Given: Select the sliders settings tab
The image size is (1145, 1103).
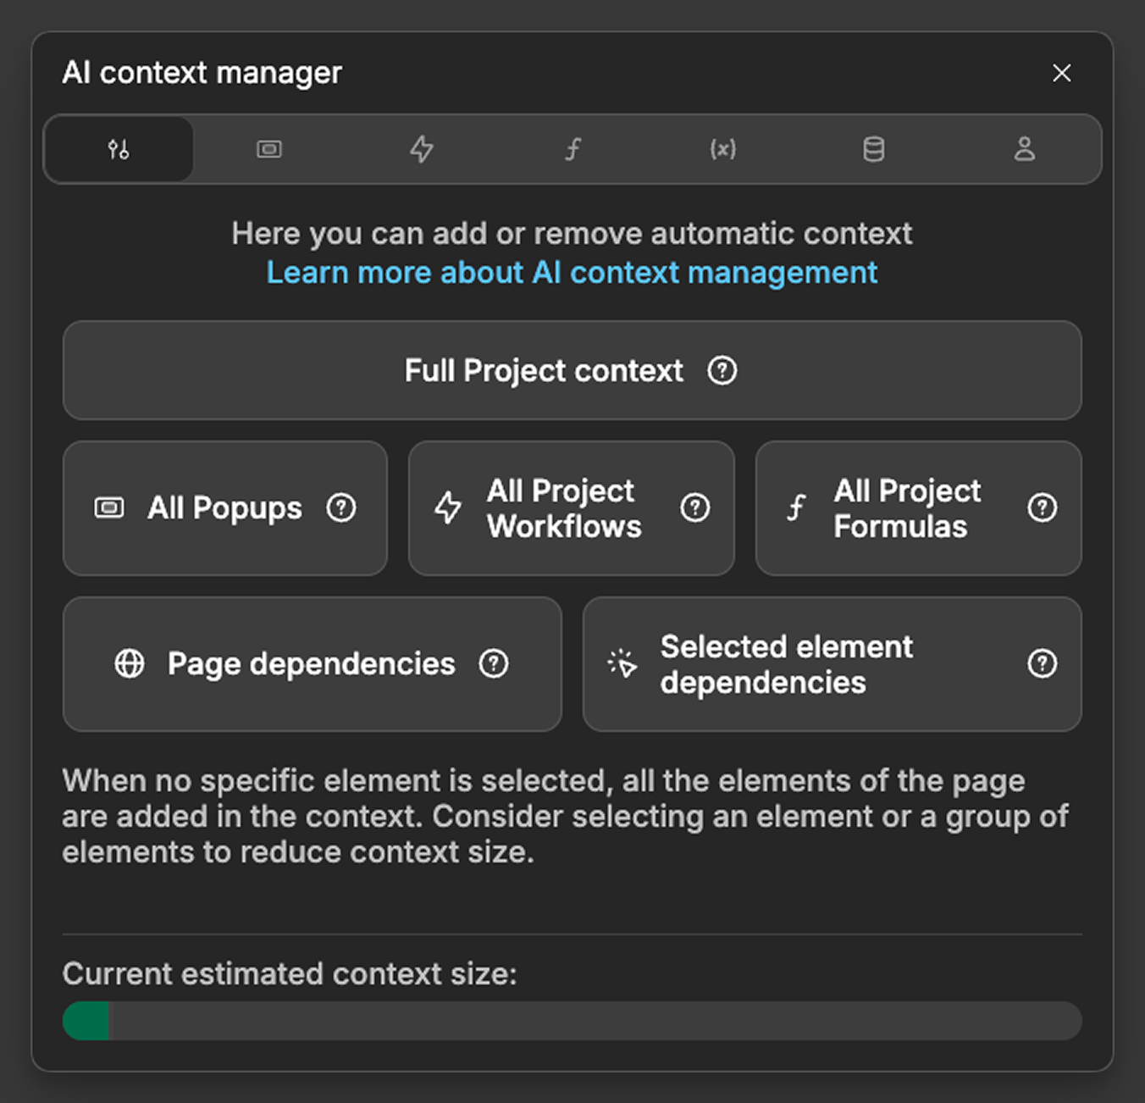Looking at the screenshot, I should coord(119,150).
